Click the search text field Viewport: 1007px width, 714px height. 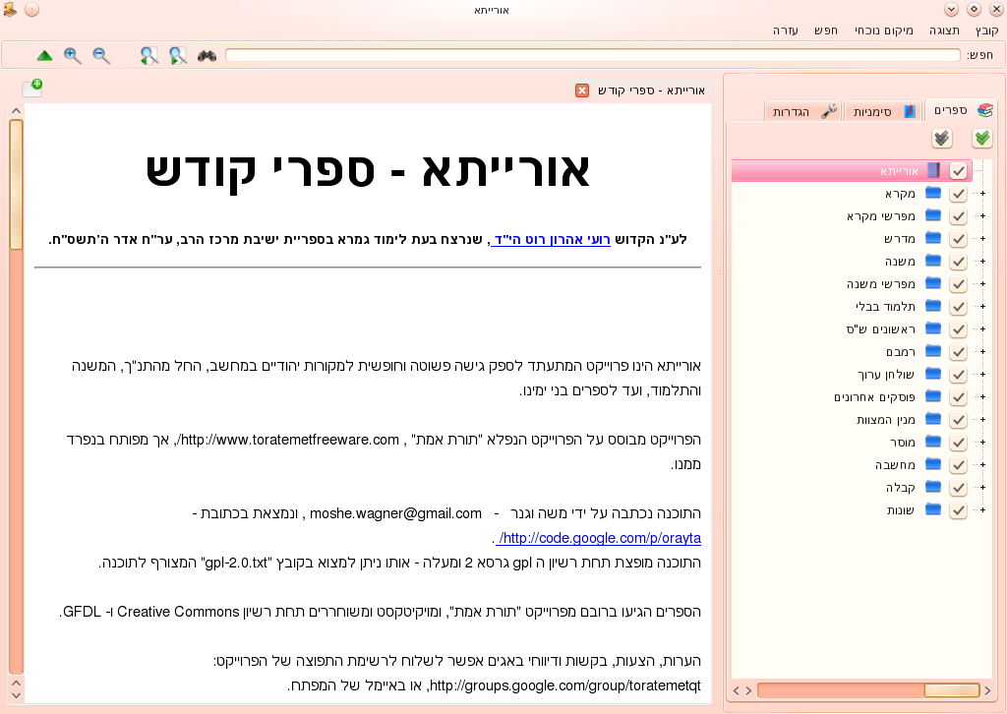(592, 55)
